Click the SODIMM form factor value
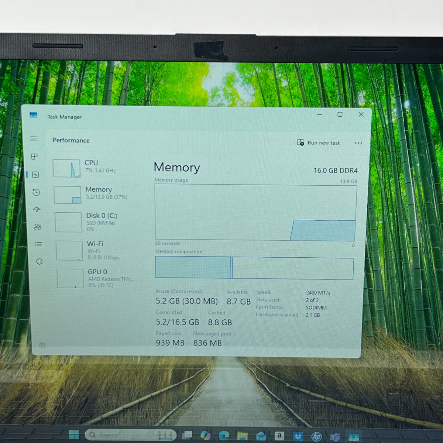 [x=316, y=308]
